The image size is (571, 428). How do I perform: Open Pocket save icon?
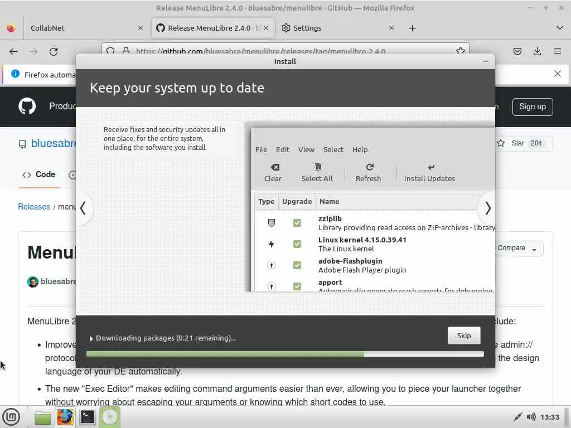click(x=517, y=52)
